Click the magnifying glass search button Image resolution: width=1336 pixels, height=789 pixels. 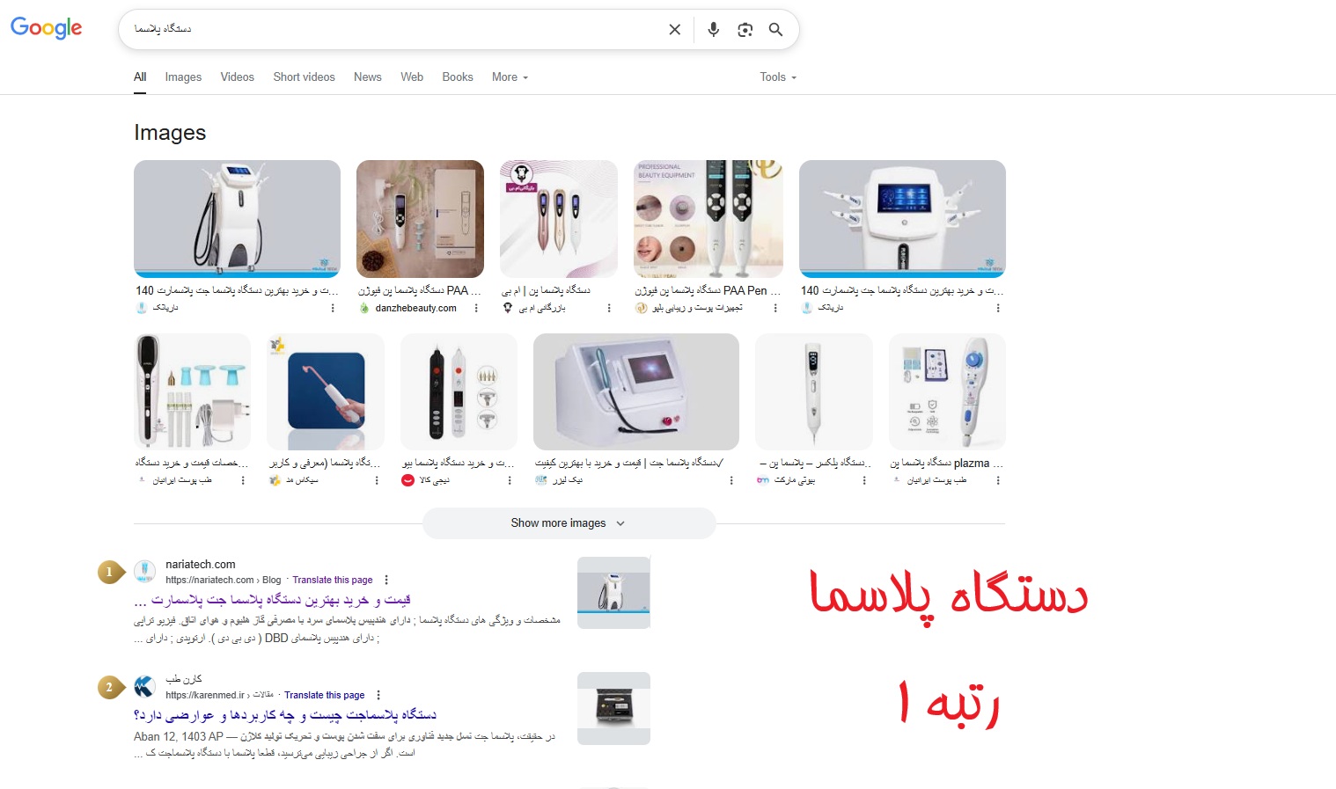[x=775, y=30]
